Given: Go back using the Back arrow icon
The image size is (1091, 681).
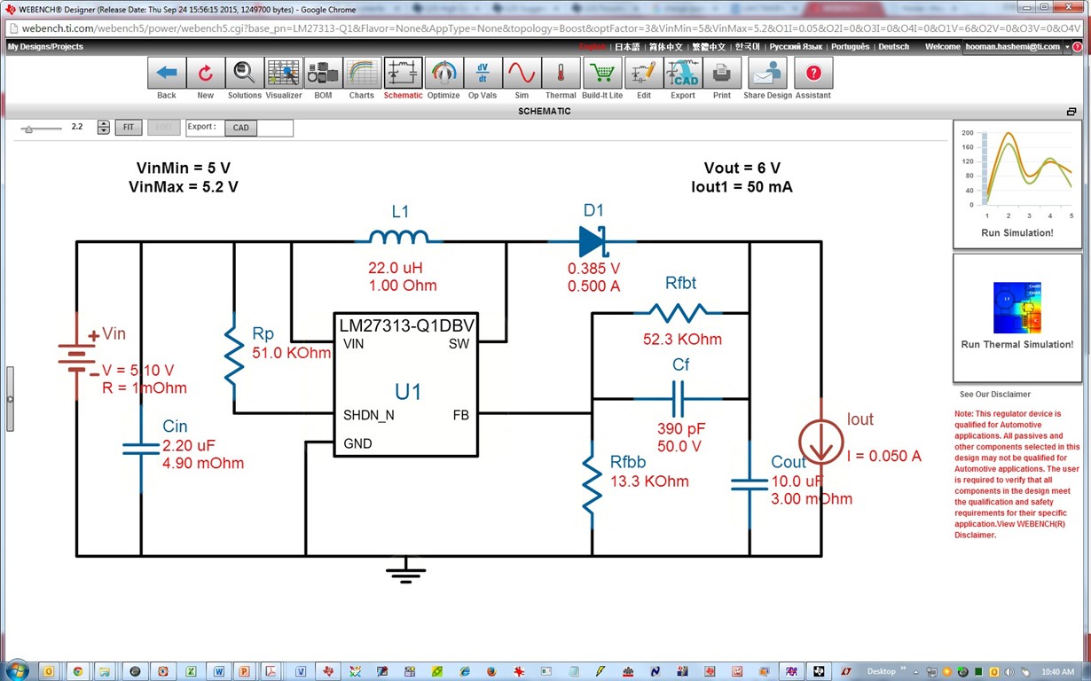Looking at the screenshot, I should click(166, 73).
